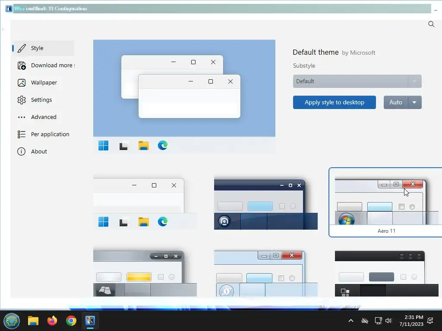The width and height of the screenshot is (442, 331).
Task: Open Settings section in sidebar
Action: pos(43,100)
